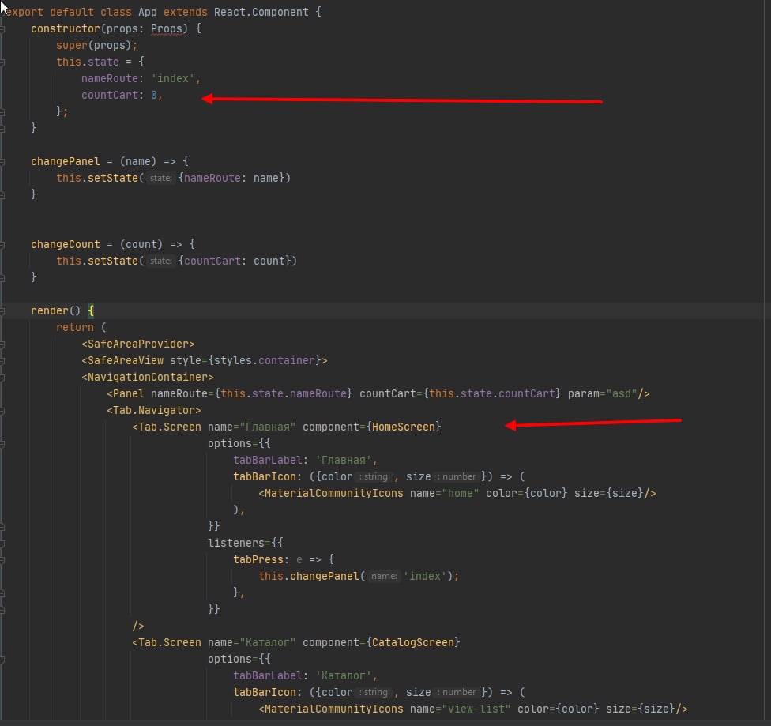Click the 'this.changePanel(' call
Screen dimensions: 771x726
312,576
